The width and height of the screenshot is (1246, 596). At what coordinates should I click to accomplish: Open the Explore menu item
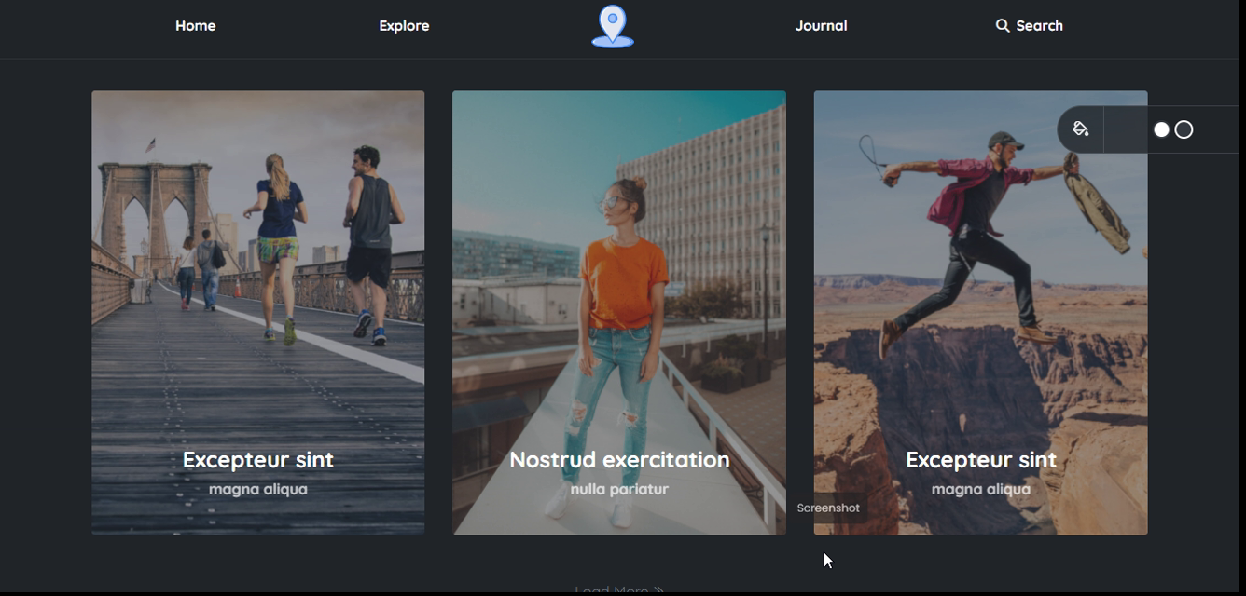tap(404, 26)
